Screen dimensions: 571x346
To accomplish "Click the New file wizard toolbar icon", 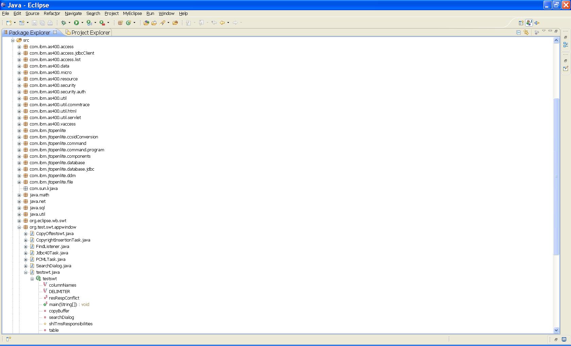I will 9,23.
